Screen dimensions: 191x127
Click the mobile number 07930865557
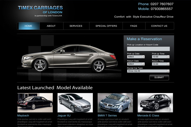click(162, 9)
